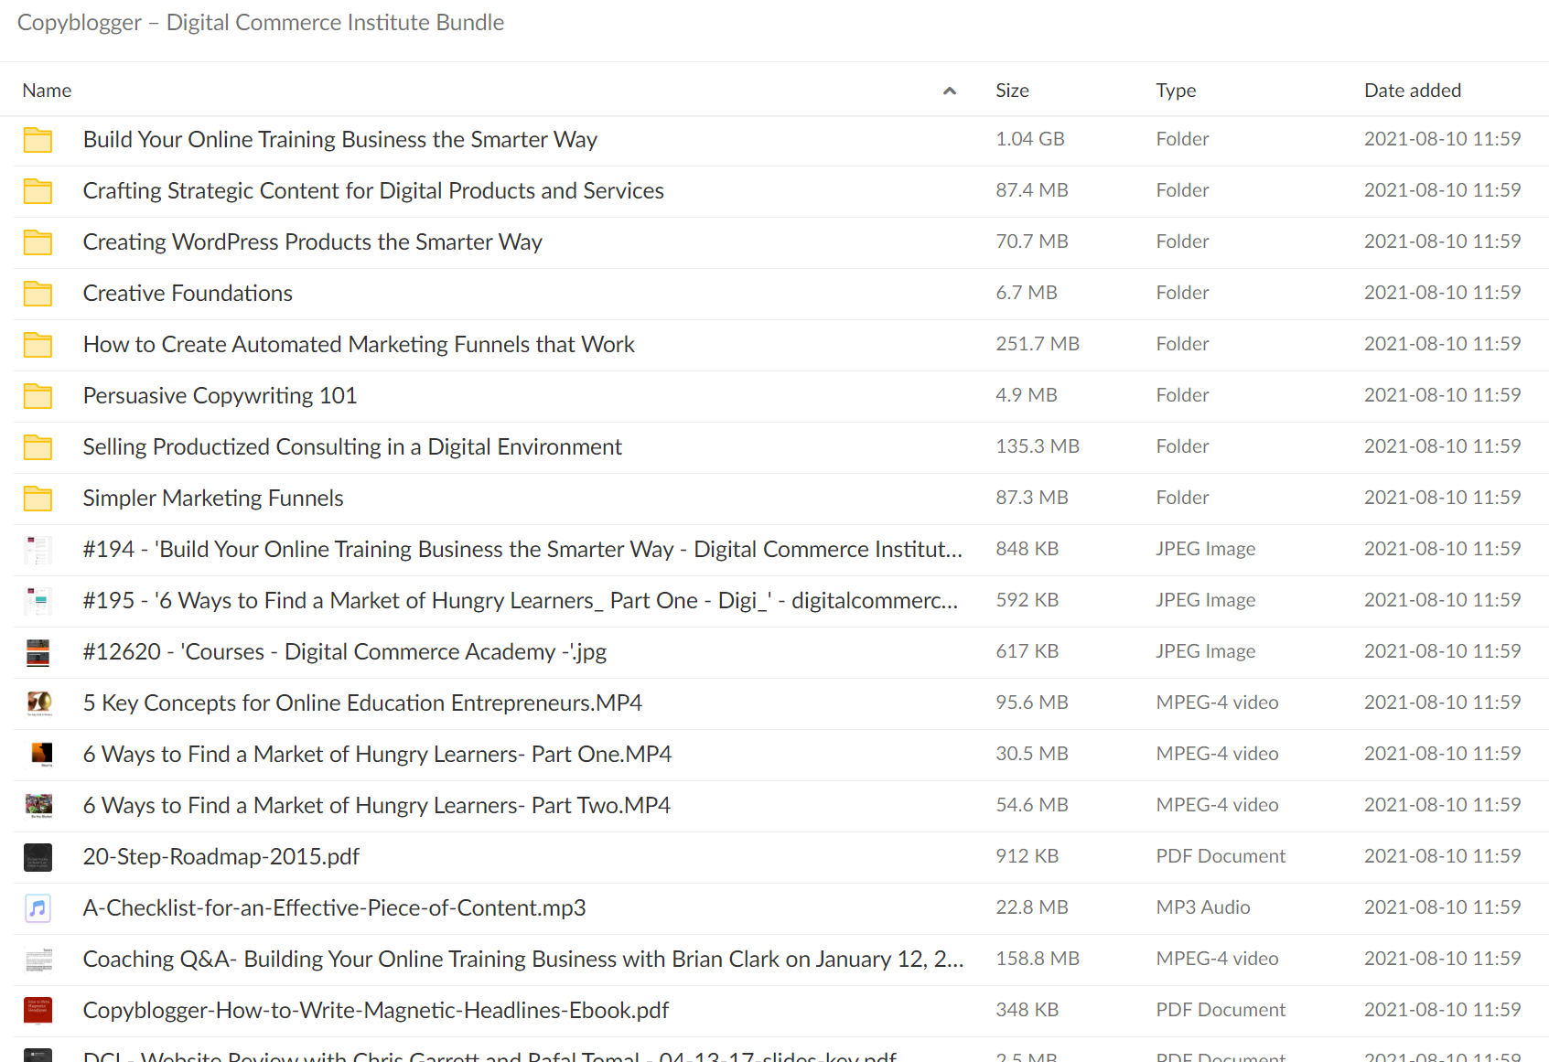Open A-Checklist-for-an-Effective-Piece-of-Content.mp3
1549x1062 pixels.
click(x=334, y=908)
